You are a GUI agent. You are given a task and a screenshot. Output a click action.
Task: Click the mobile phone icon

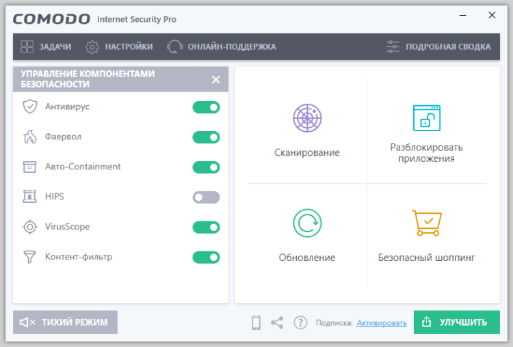[256, 322]
